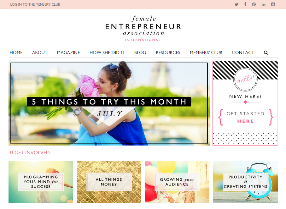Open the Pinterest social icon
Screen dimensions: 286x209
254,4
